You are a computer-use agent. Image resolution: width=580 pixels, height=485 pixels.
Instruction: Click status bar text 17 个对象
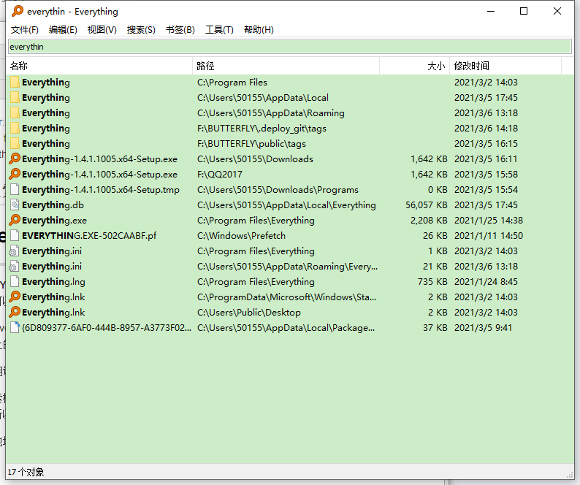point(26,472)
